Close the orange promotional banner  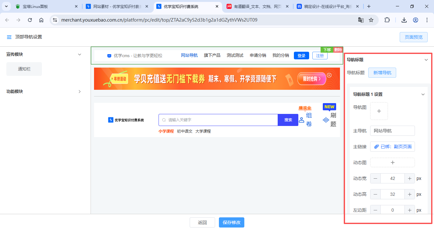pyautogui.click(x=329, y=75)
